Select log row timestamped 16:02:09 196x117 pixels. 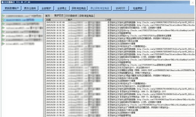coord(120,23)
